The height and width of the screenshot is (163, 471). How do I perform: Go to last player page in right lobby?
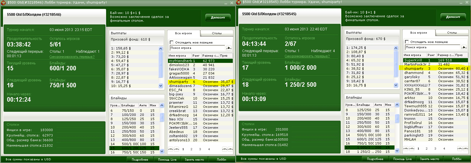tap(466, 148)
